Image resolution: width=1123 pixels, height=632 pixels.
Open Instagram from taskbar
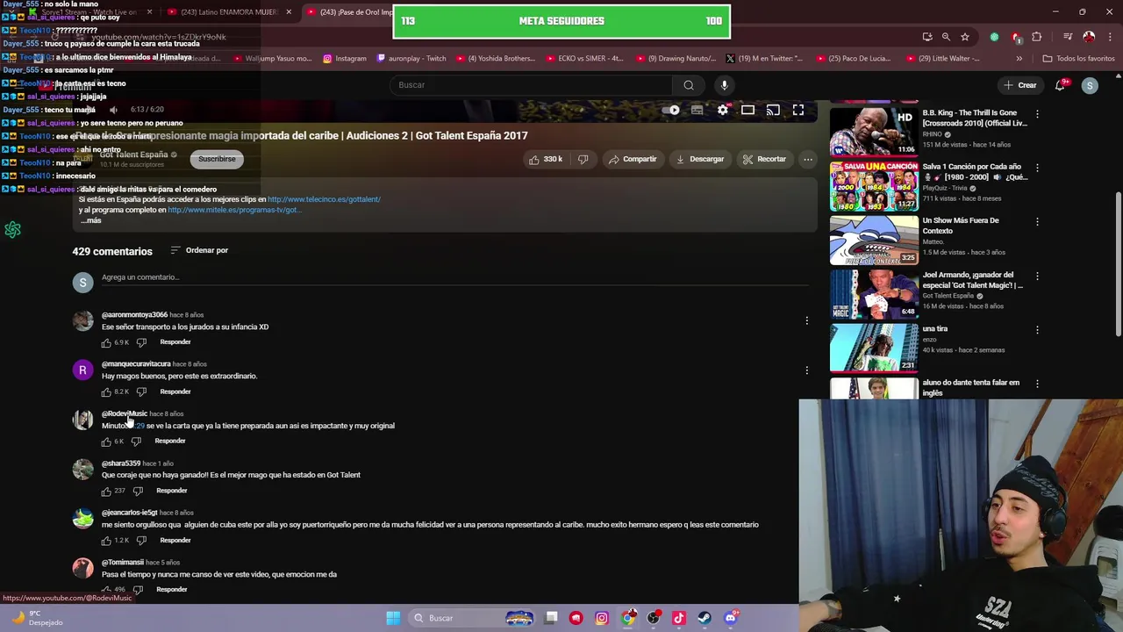[x=602, y=618]
